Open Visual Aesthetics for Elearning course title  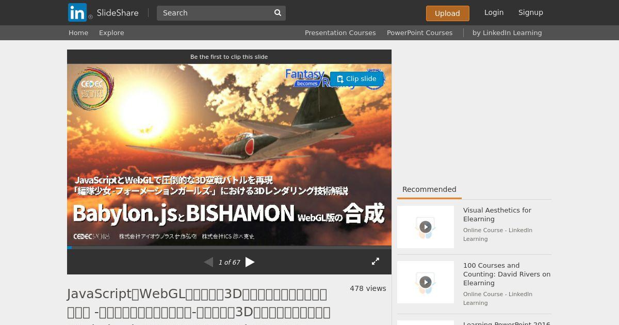(x=497, y=215)
